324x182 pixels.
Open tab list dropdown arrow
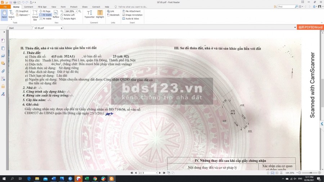[295, 27]
